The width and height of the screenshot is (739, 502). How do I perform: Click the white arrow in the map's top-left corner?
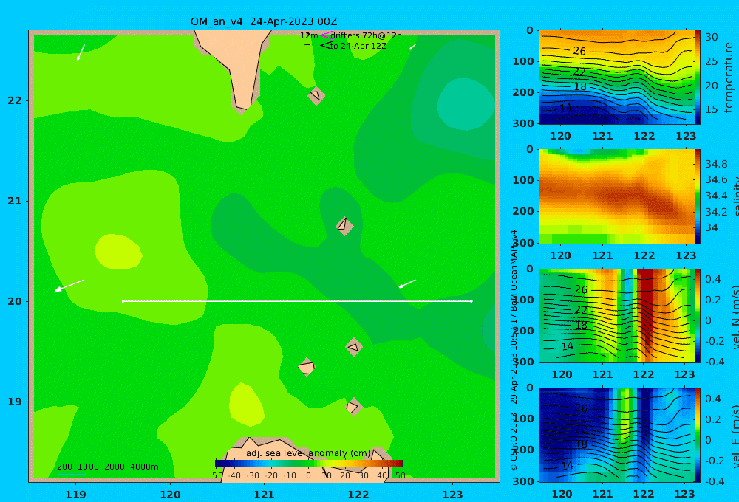pos(81,52)
